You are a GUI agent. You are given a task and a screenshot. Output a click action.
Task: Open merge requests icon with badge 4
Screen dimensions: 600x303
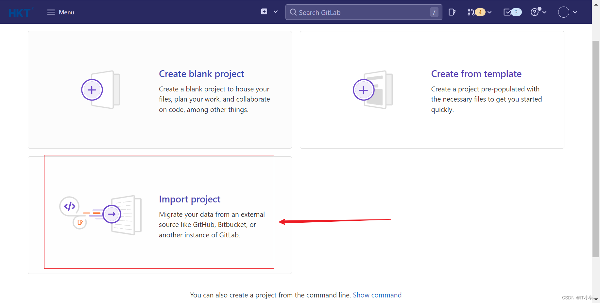[476, 12]
